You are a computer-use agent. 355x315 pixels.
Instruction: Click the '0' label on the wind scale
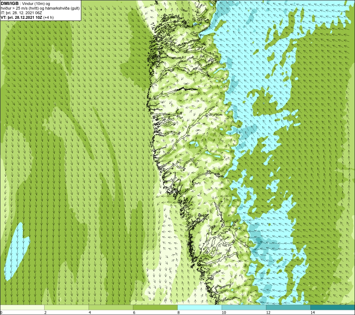[x=1, y=313]
